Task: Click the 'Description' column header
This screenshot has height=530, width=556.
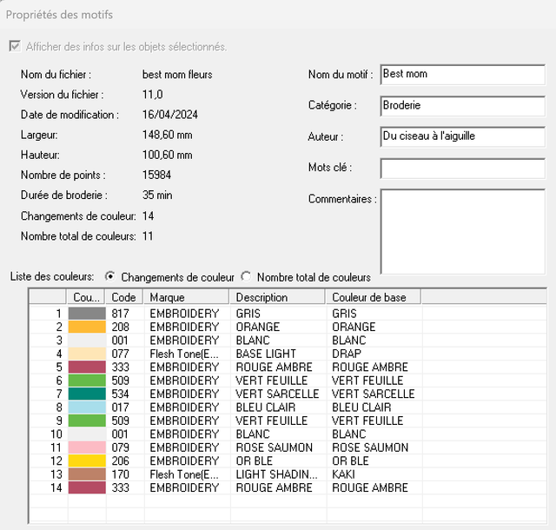Action: coord(278,297)
